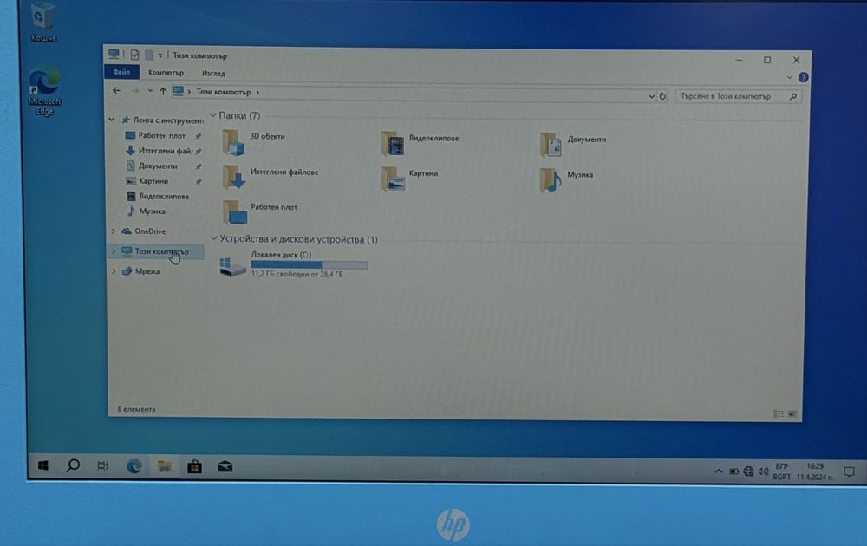Select Microsoft Edge desktop shortcut
Viewport: 867px width, 546px height.
[45, 90]
